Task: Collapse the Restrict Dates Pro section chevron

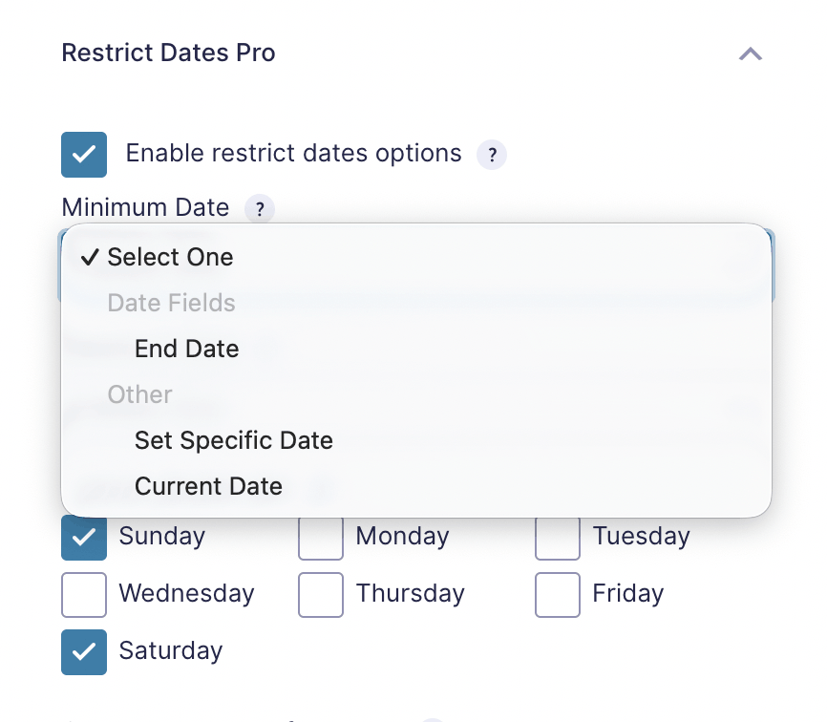Action: [x=751, y=53]
